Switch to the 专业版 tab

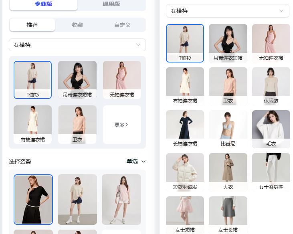43,4
